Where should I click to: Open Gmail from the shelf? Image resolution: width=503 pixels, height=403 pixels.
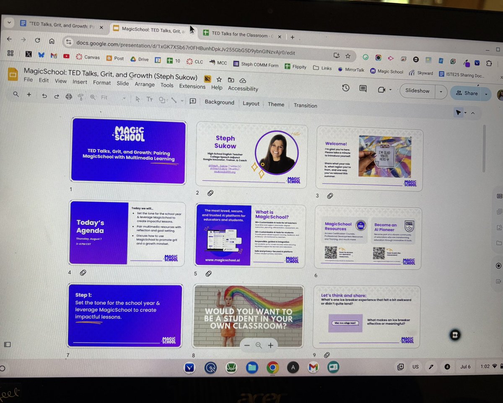(x=313, y=367)
